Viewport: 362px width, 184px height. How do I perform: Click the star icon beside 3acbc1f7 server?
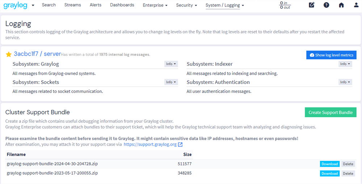[9, 55]
